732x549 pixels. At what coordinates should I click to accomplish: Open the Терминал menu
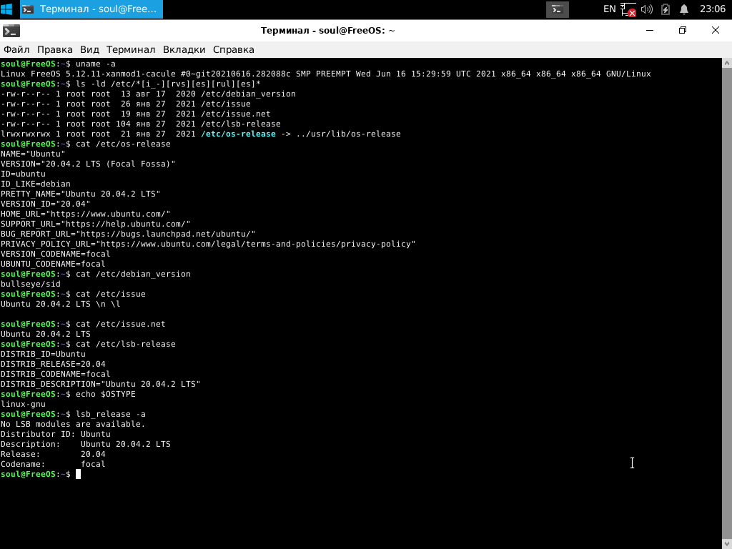131,49
